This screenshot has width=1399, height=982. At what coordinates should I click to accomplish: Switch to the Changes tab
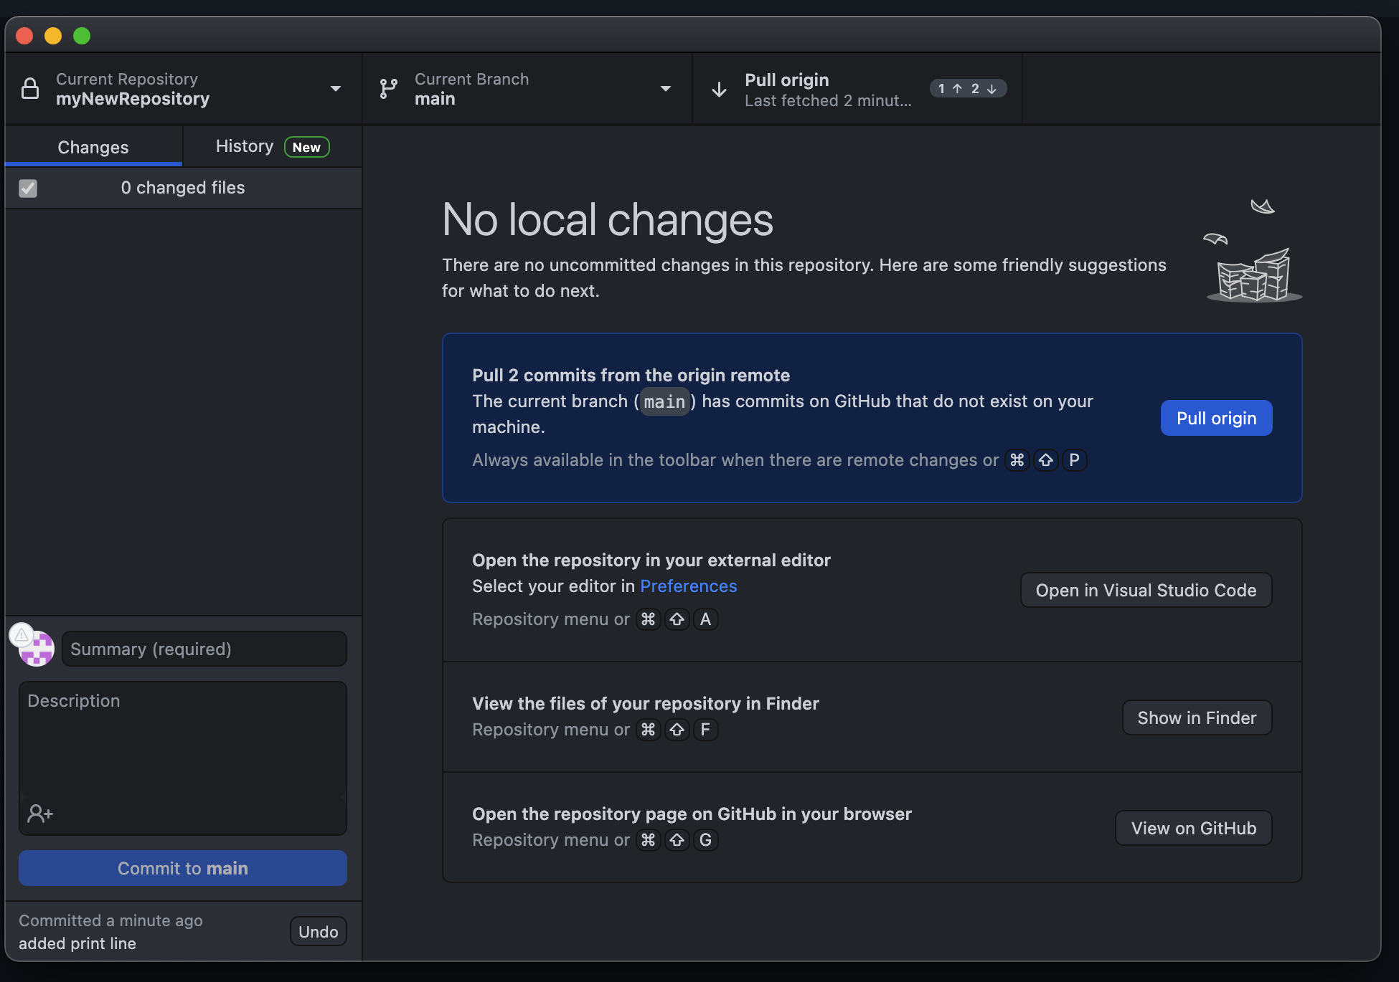coord(93,147)
